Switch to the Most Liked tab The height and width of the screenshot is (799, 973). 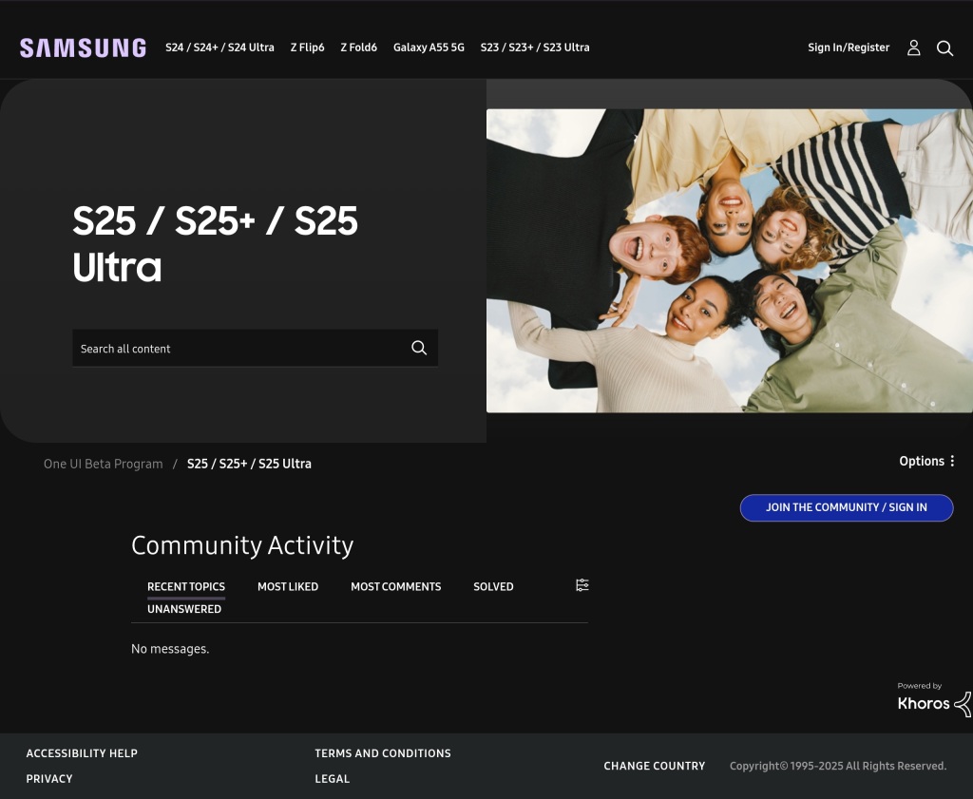[x=288, y=586]
